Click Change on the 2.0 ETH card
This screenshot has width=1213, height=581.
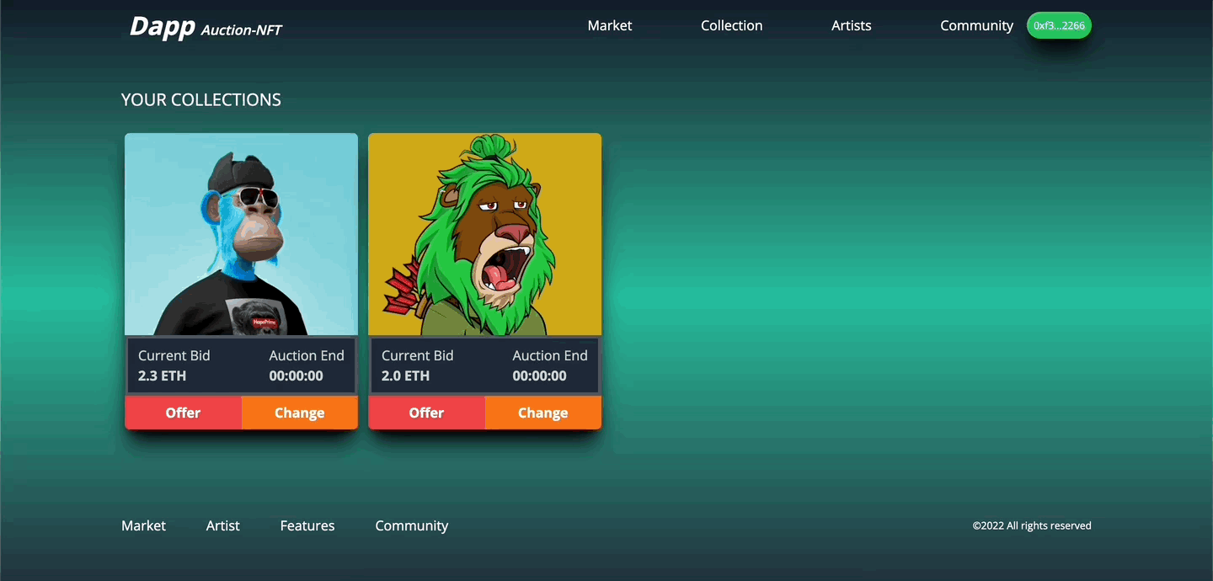[x=543, y=413]
